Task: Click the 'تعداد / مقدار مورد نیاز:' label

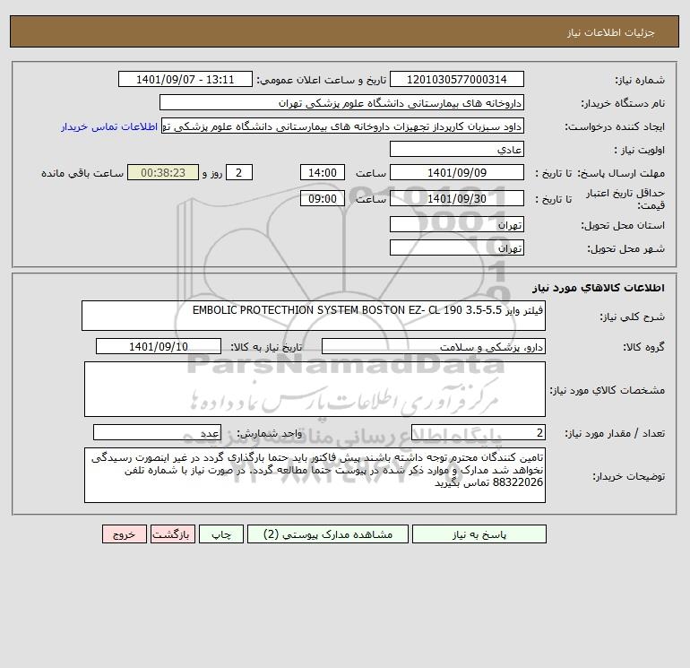Action: click(615, 434)
